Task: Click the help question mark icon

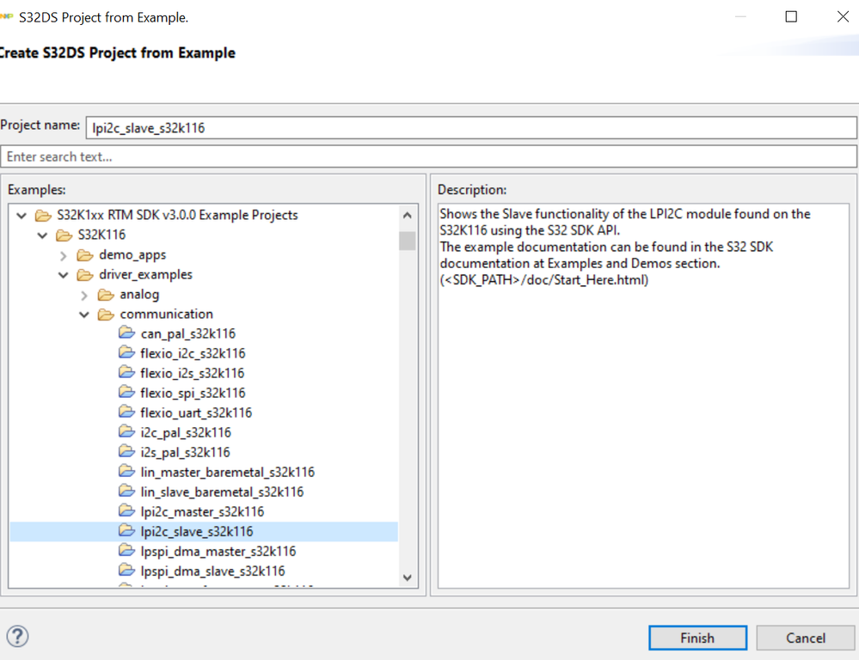Action: tap(17, 636)
